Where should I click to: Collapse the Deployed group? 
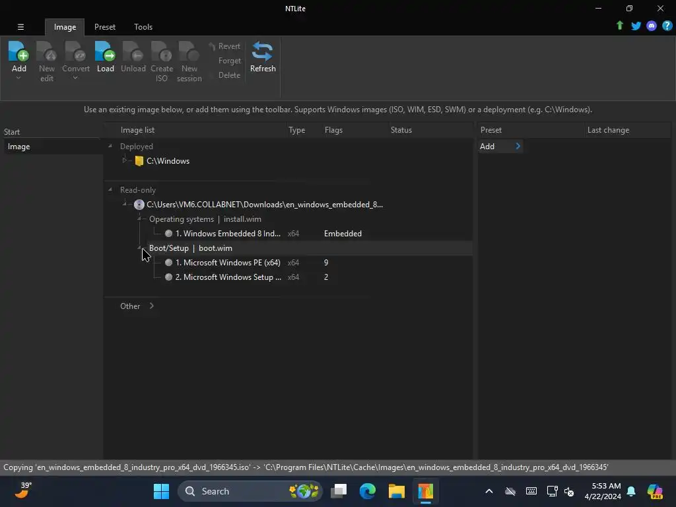click(x=110, y=146)
